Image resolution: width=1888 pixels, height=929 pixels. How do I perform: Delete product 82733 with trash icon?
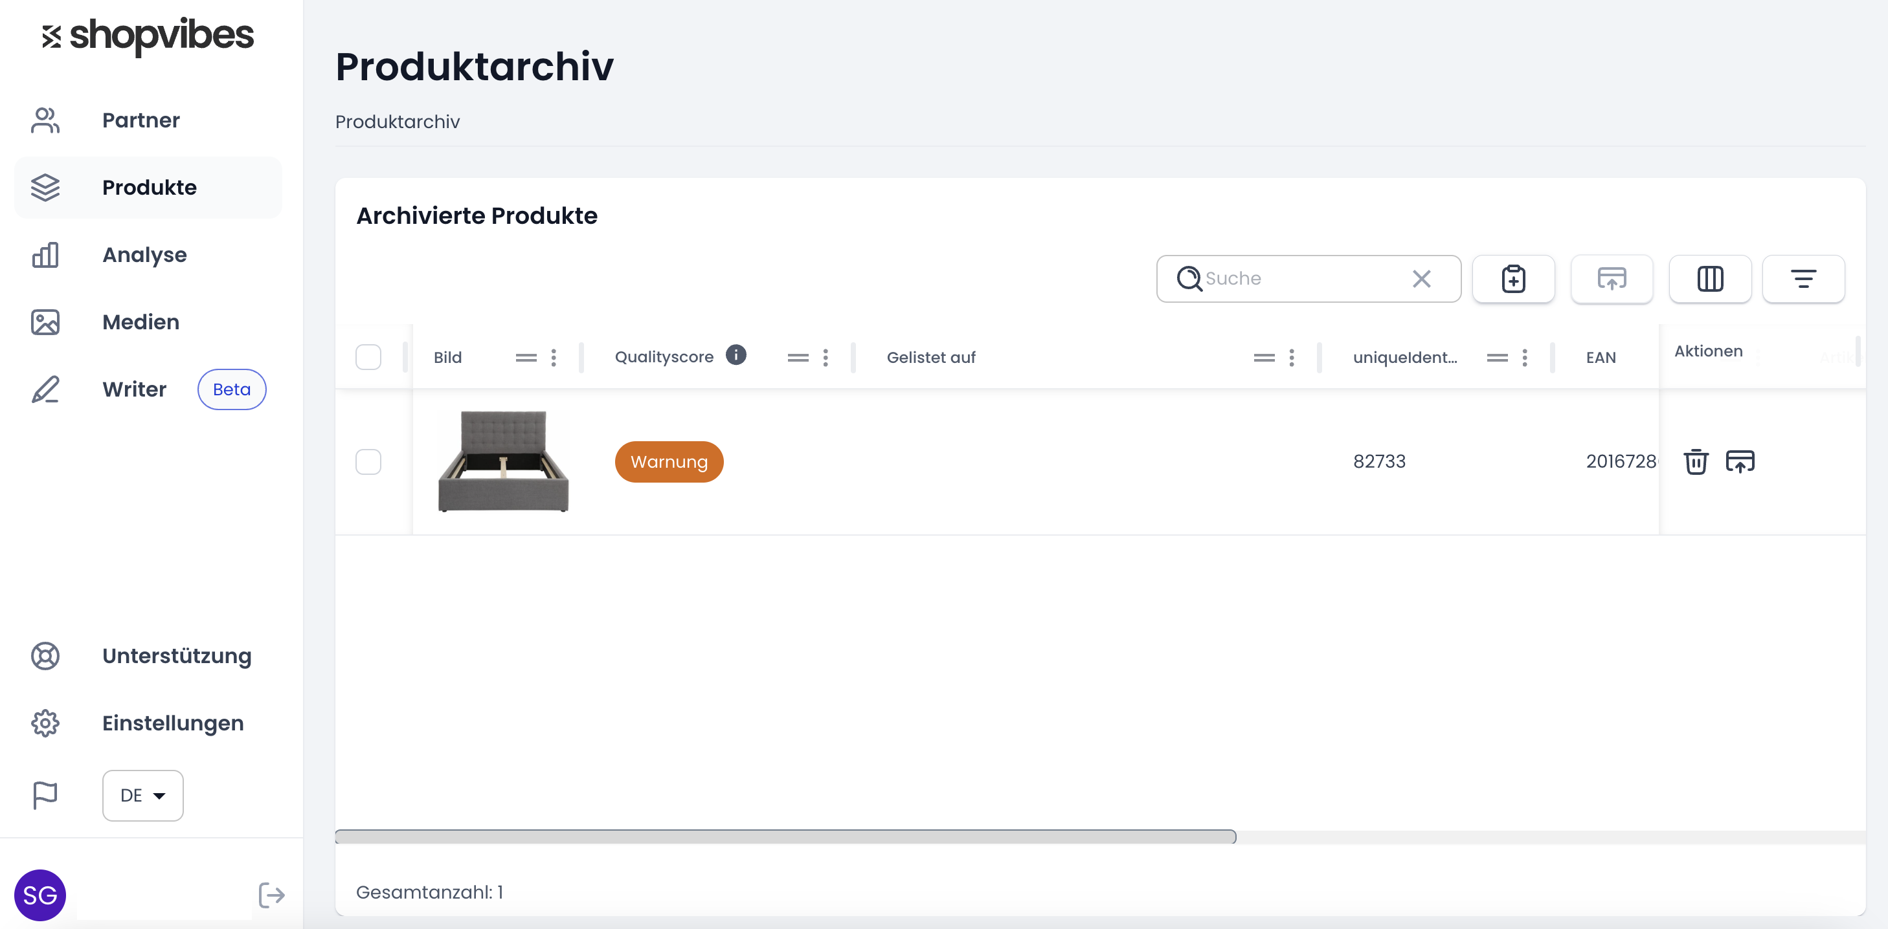point(1695,461)
